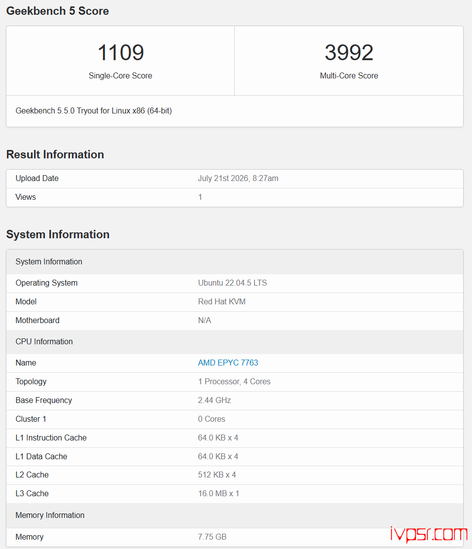Image resolution: width=472 pixels, height=549 pixels.
Task: Select the Model row label
Action: click(x=26, y=301)
